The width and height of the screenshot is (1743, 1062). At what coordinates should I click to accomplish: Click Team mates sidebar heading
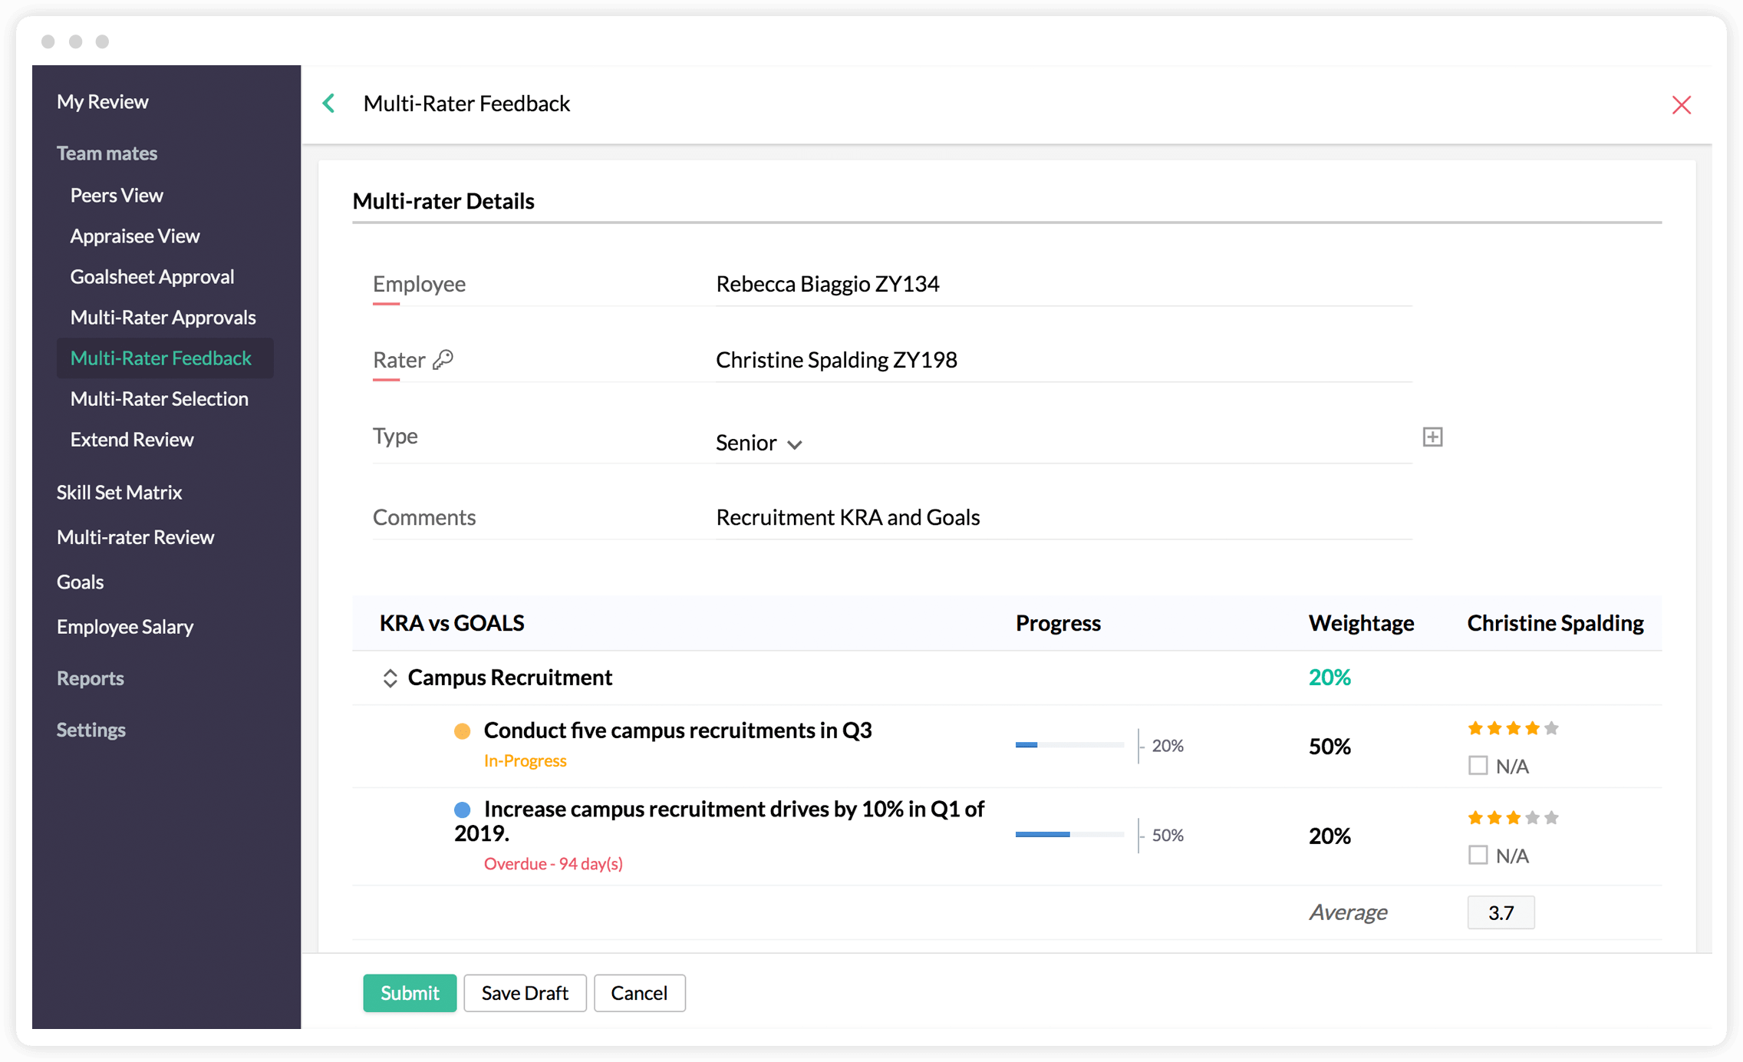107,153
